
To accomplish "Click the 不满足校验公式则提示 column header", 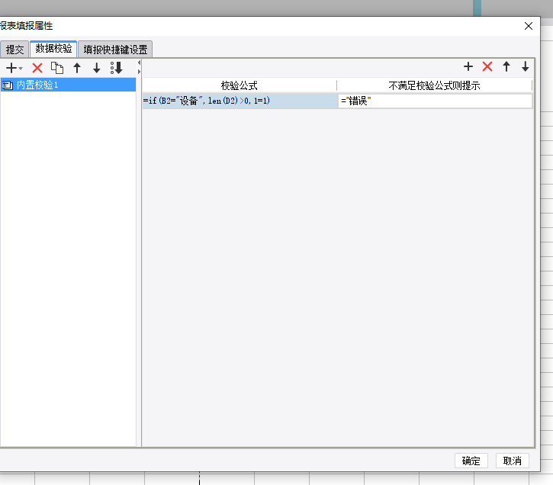I will point(434,85).
